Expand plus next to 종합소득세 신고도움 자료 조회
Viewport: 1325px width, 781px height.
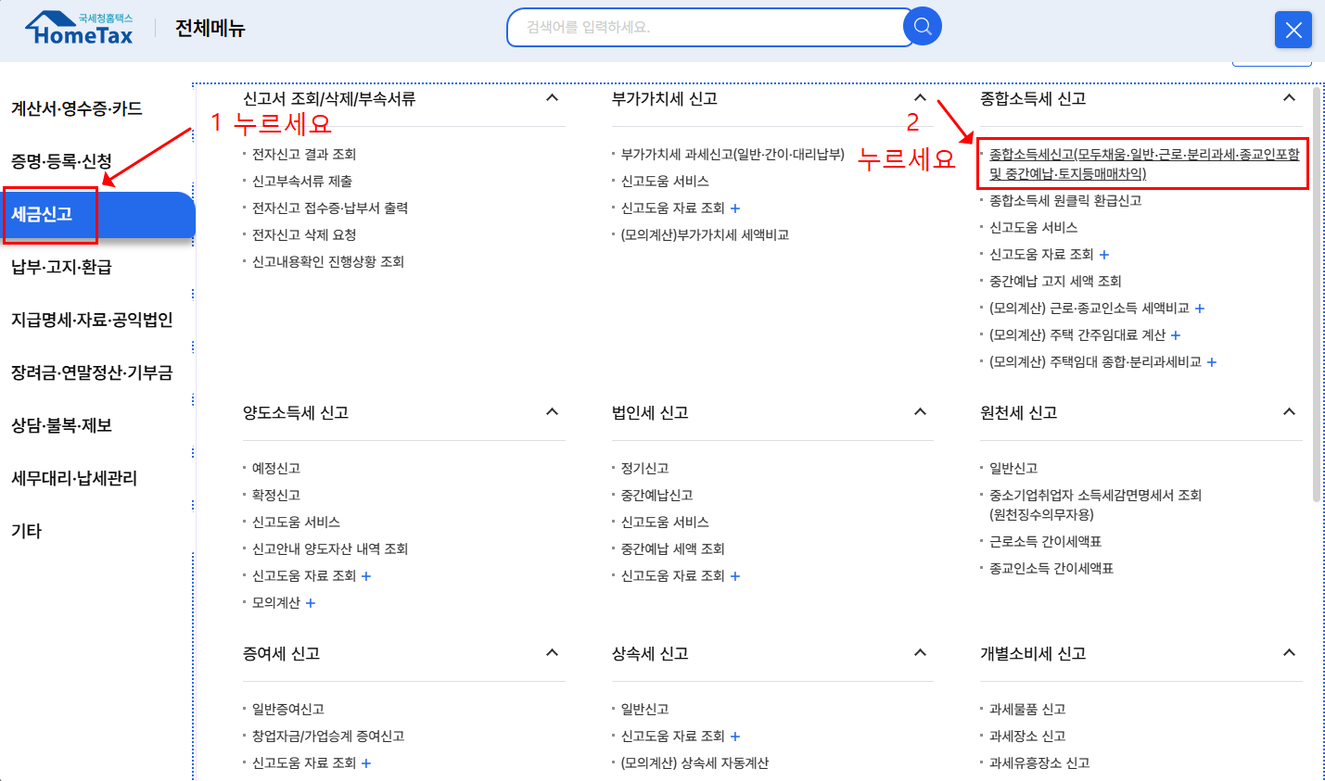[x=1104, y=255]
